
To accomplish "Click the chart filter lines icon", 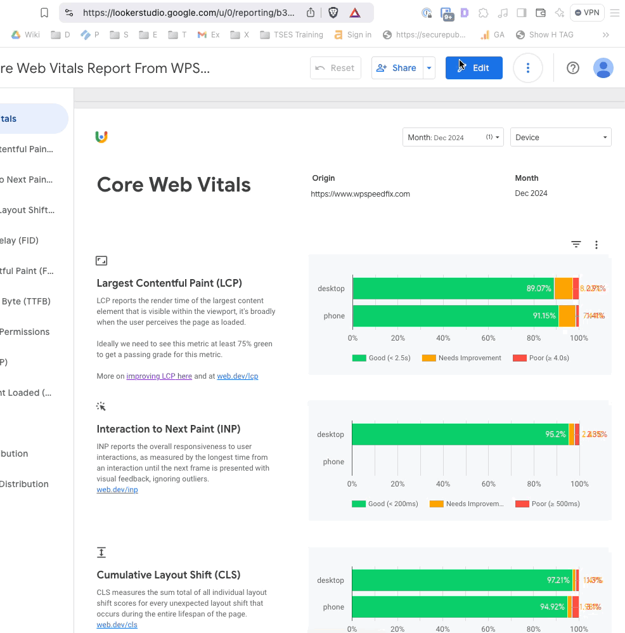I will click(576, 244).
